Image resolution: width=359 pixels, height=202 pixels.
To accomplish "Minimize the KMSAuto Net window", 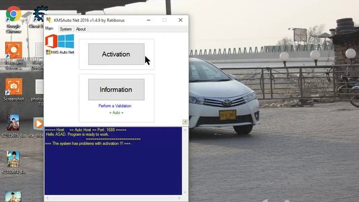I will point(149,20).
